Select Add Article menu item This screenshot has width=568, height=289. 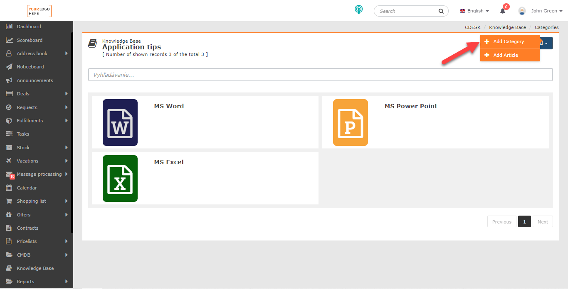(x=510, y=55)
